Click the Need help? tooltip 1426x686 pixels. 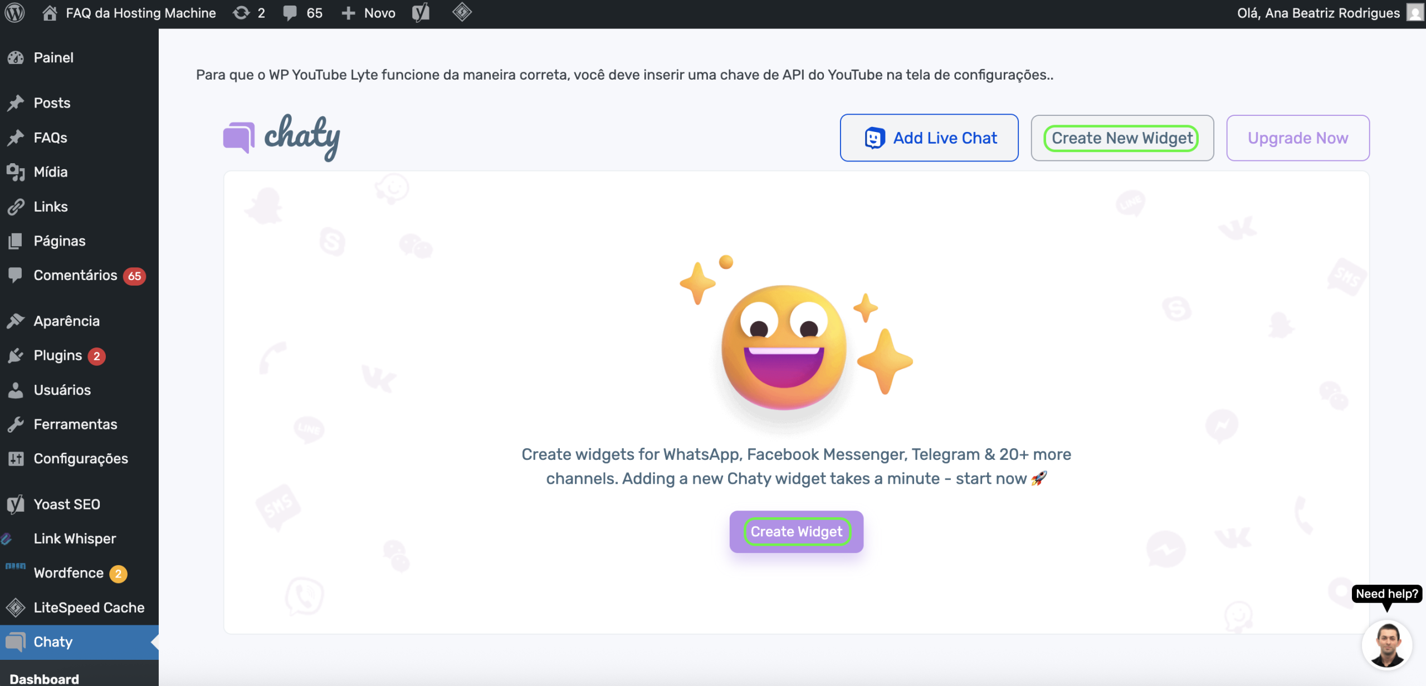click(1387, 594)
